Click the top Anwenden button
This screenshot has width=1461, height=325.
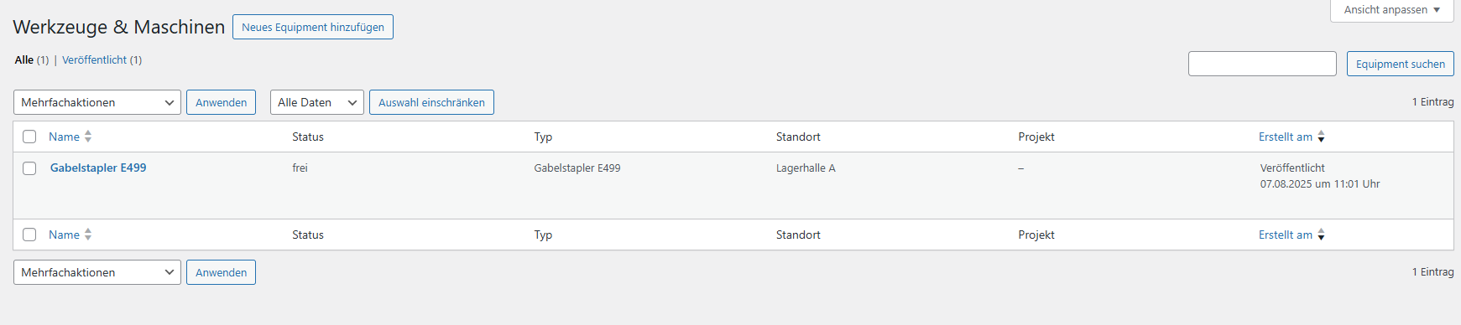[x=221, y=102]
